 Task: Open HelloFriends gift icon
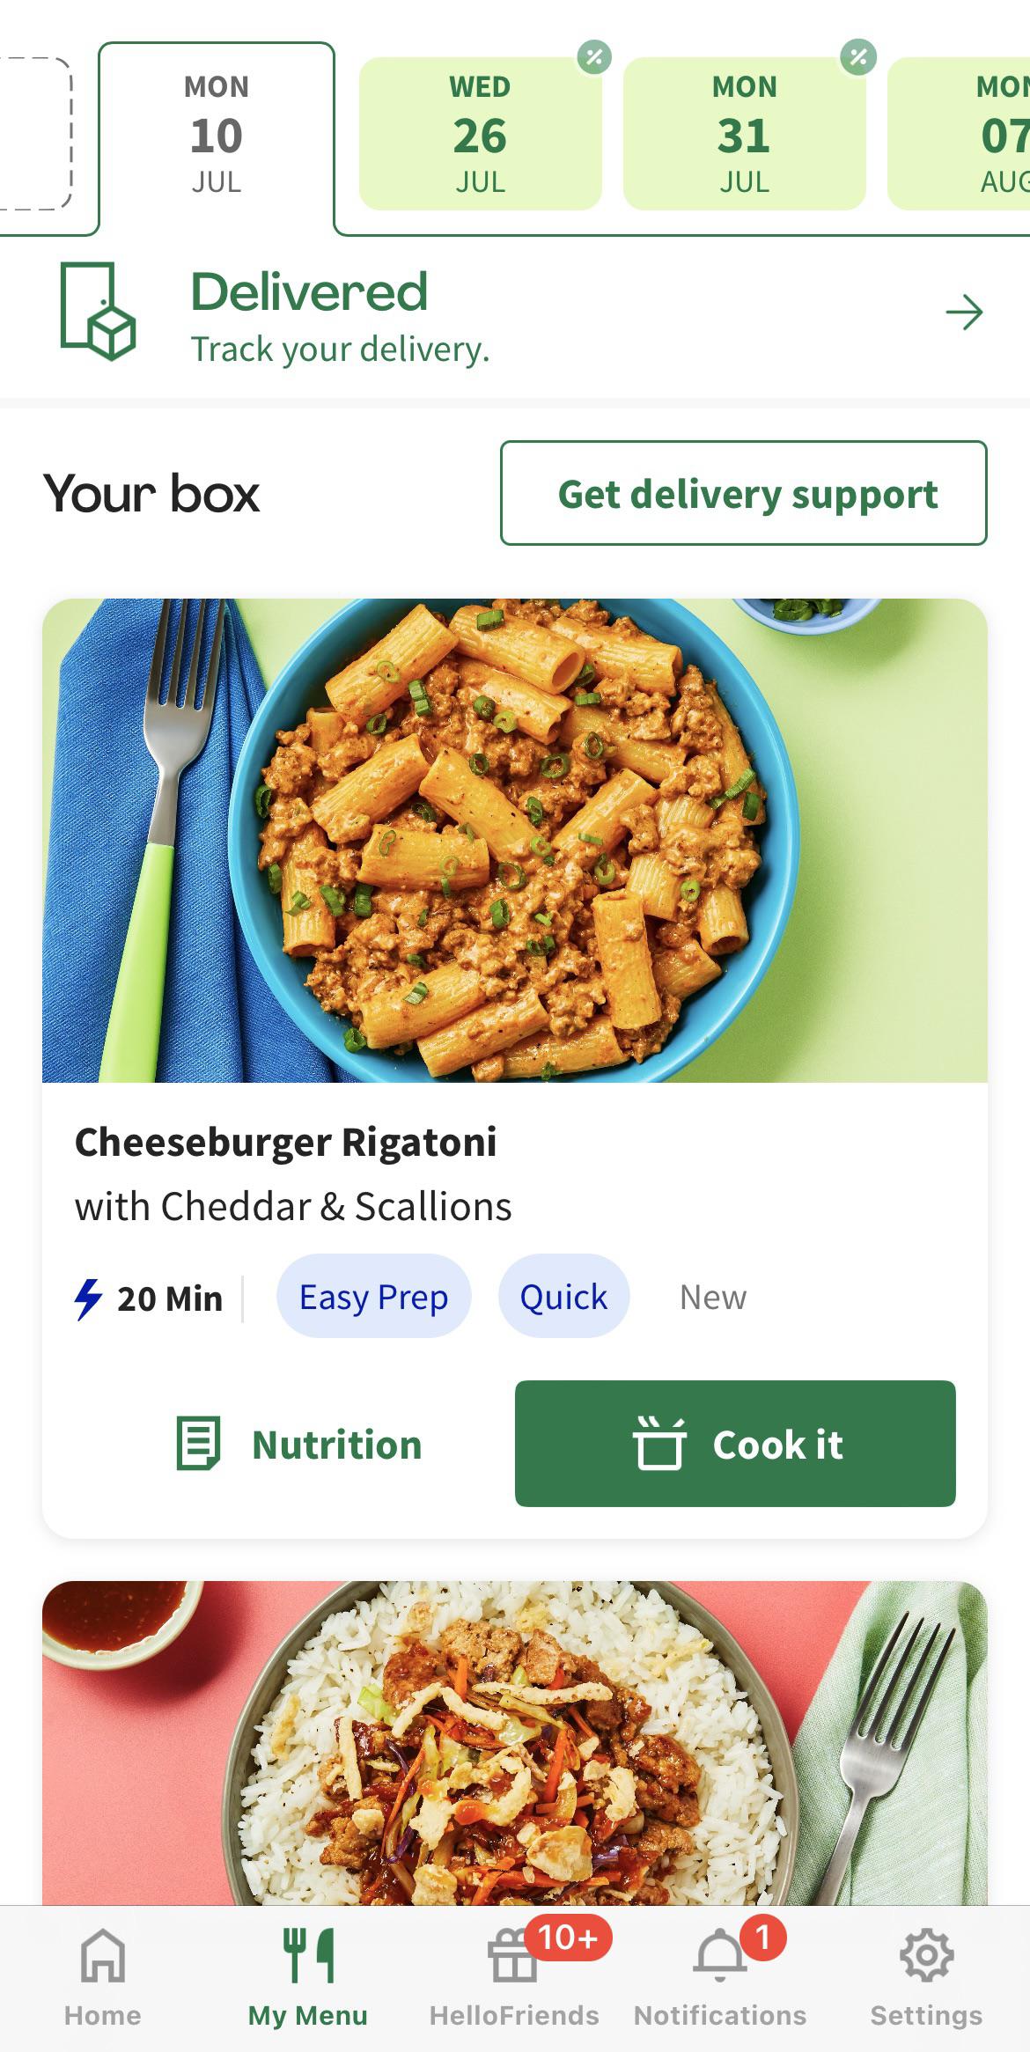pos(514,1958)
